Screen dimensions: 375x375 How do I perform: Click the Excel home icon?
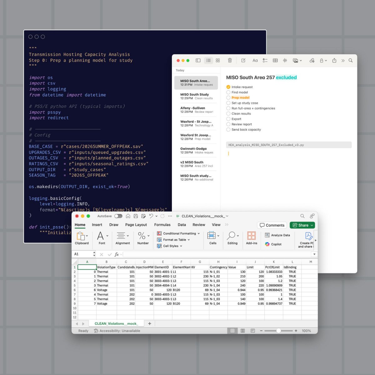(128, 216)
